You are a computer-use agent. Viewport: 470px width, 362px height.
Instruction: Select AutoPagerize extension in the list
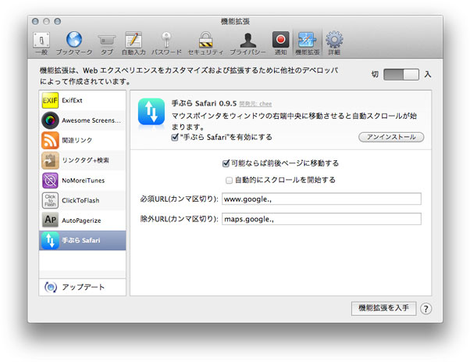(x=83, y=220)
